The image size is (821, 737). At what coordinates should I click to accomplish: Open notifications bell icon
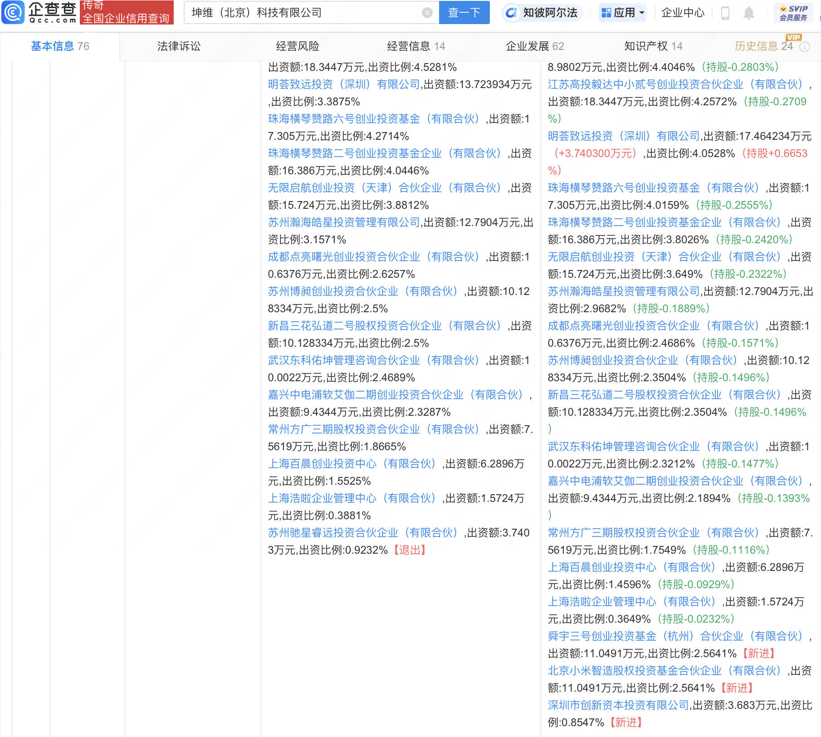[x=749, y=13]
